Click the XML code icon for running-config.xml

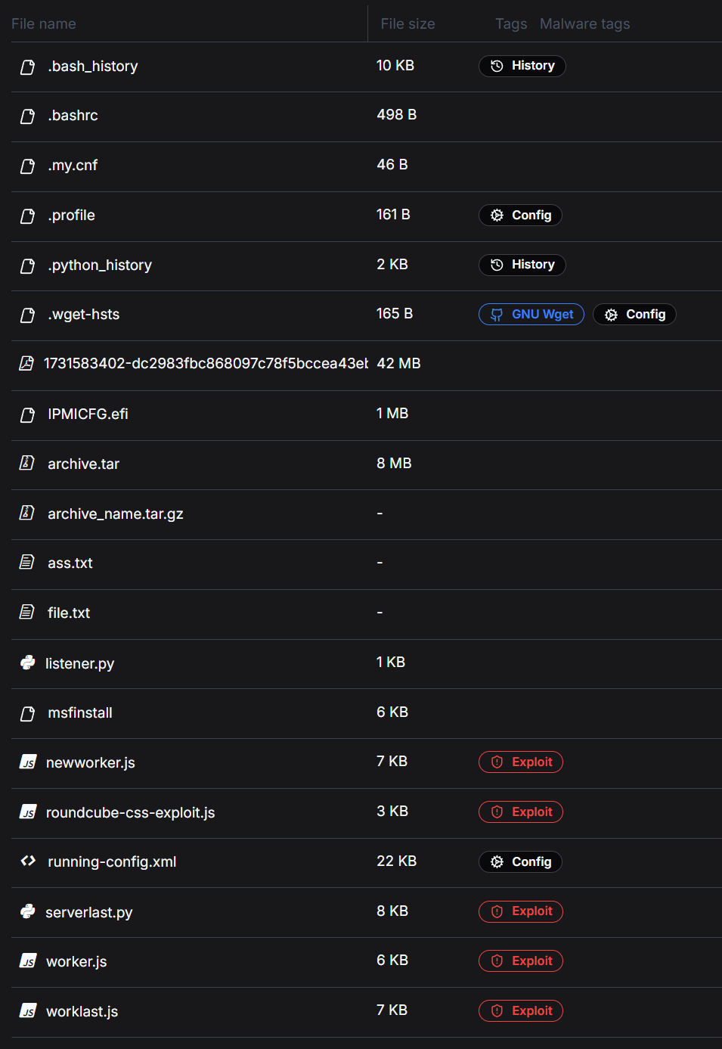[28, 861]
